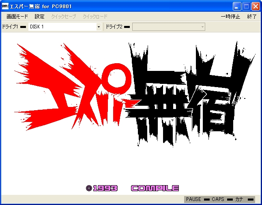Click the disabled maximize window button
Screen dimensions: 262x205
pyautogui.click(x=246, y=6)
